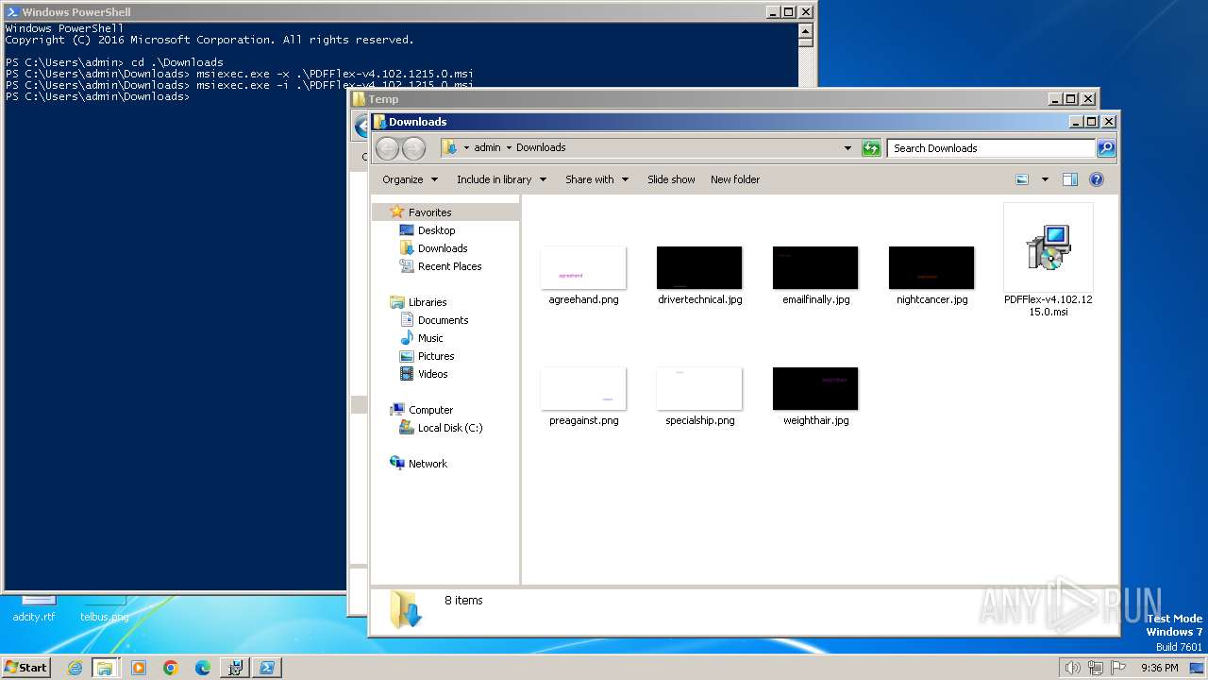Select the adcity.rtf desktop file
Screen dimensions: 1208x680
34,608
